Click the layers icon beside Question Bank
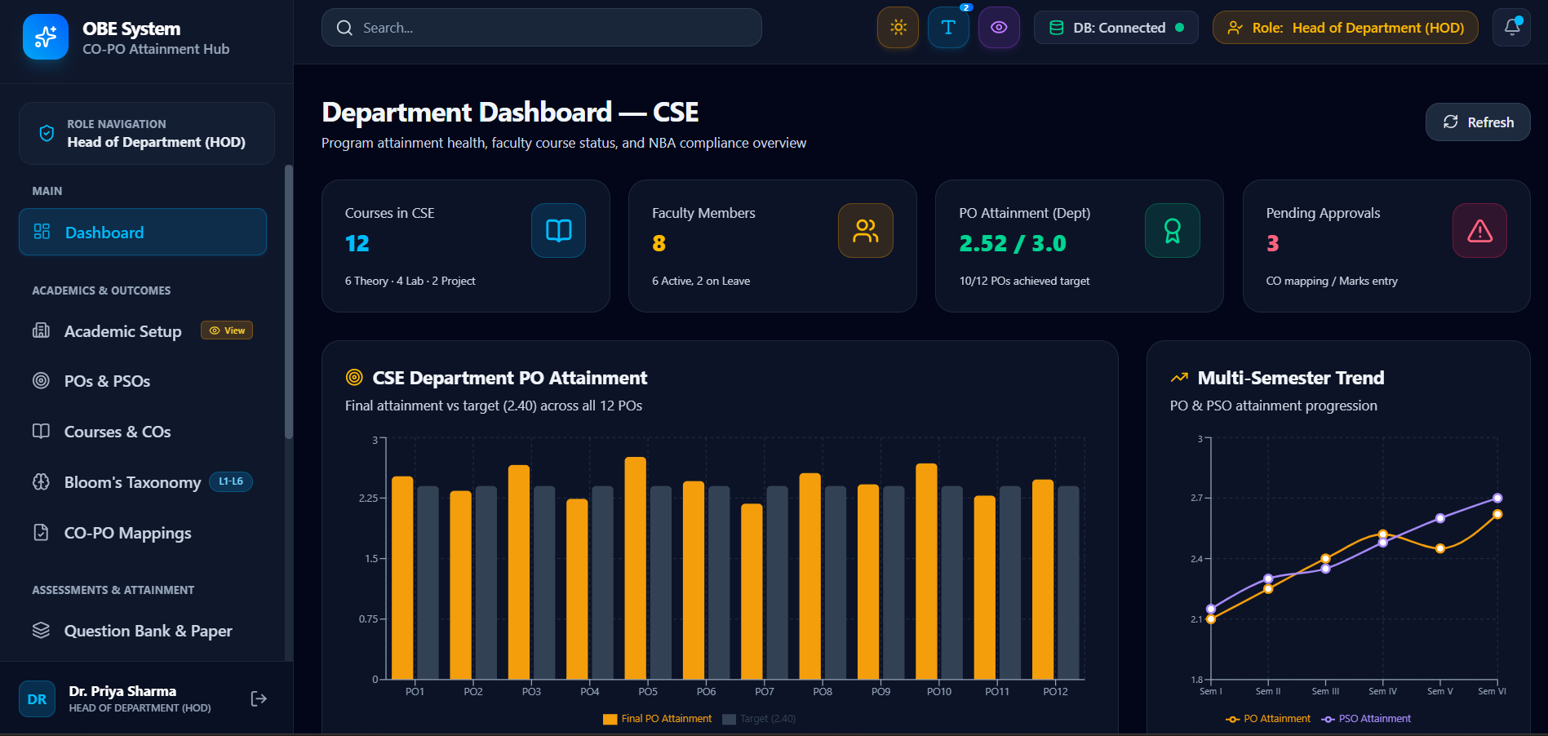The width and height of the screenshot is (1548, 736). tap(41, 630)
